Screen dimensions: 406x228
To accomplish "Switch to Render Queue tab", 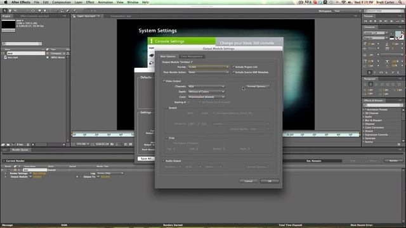I will click(x=20, y=149).
